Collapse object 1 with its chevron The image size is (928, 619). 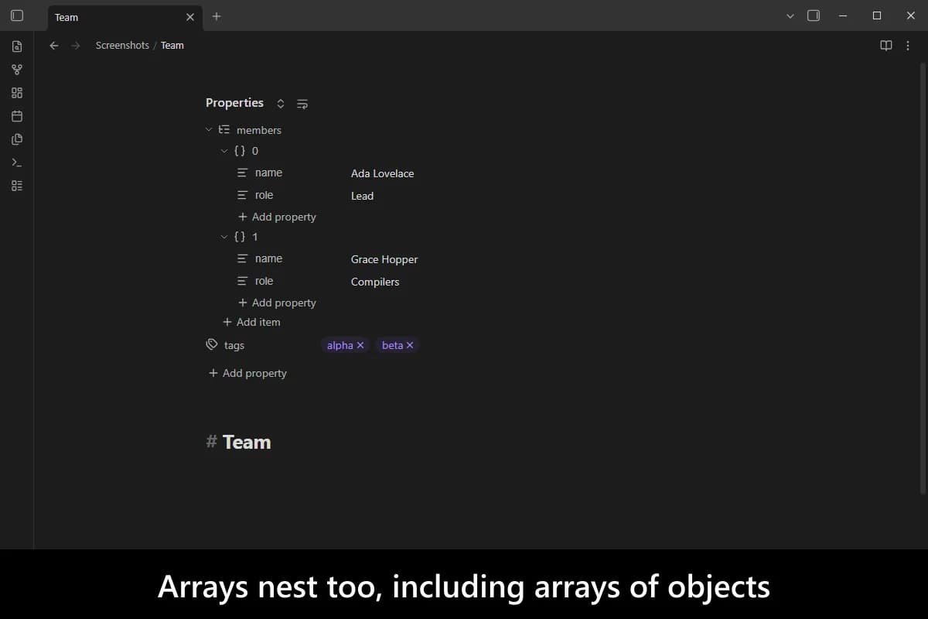tap(224, 237)
